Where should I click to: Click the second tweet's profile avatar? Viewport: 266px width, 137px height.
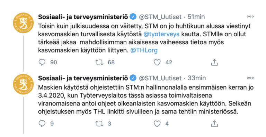[x=24, y=84]
